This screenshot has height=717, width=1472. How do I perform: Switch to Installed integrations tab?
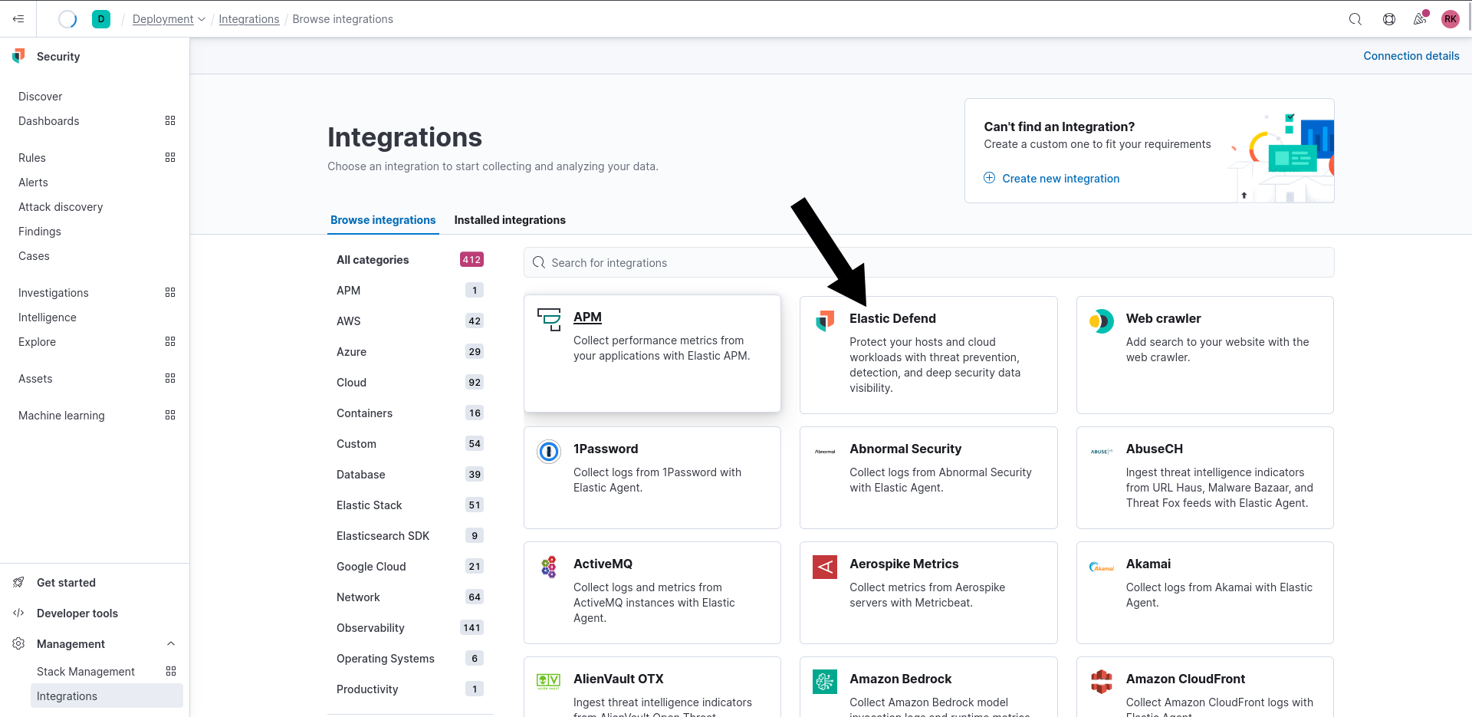[x=510, y=220]
